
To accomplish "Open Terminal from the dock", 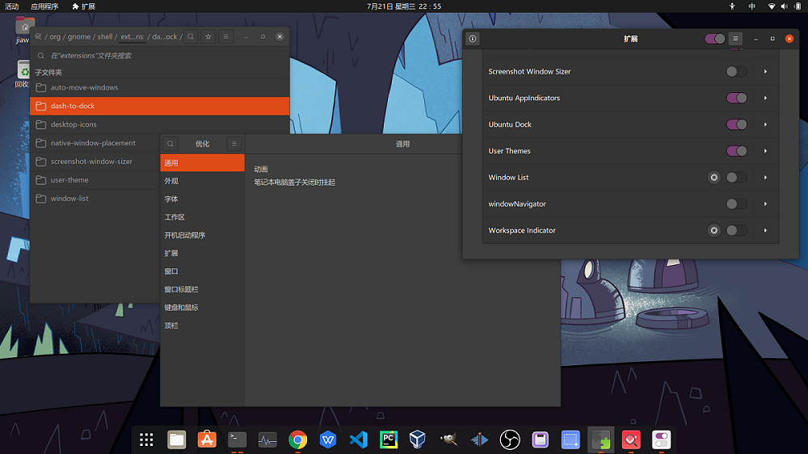I will click(237, 439).
